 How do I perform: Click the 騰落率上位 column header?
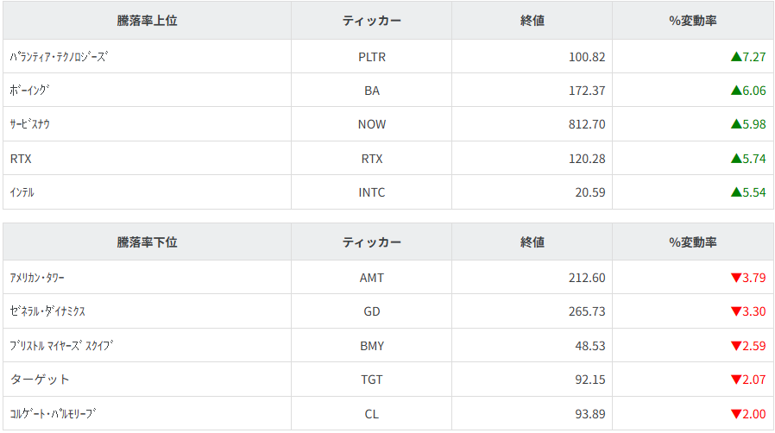(x=147, y=21)
